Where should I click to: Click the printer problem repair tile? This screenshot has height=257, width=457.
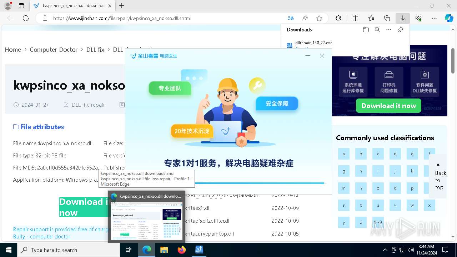tap(388, 81)
